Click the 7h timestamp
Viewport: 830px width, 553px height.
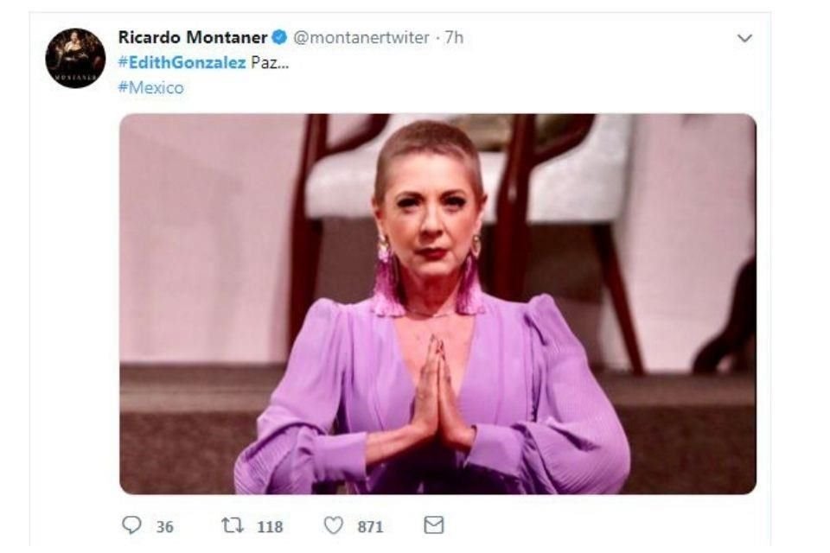[454, 38]
